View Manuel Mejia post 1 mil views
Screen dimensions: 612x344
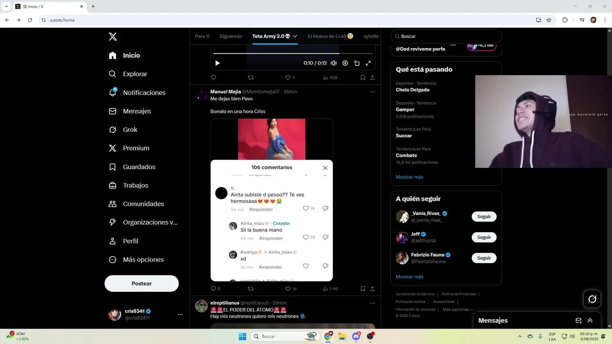coord(330,289)
